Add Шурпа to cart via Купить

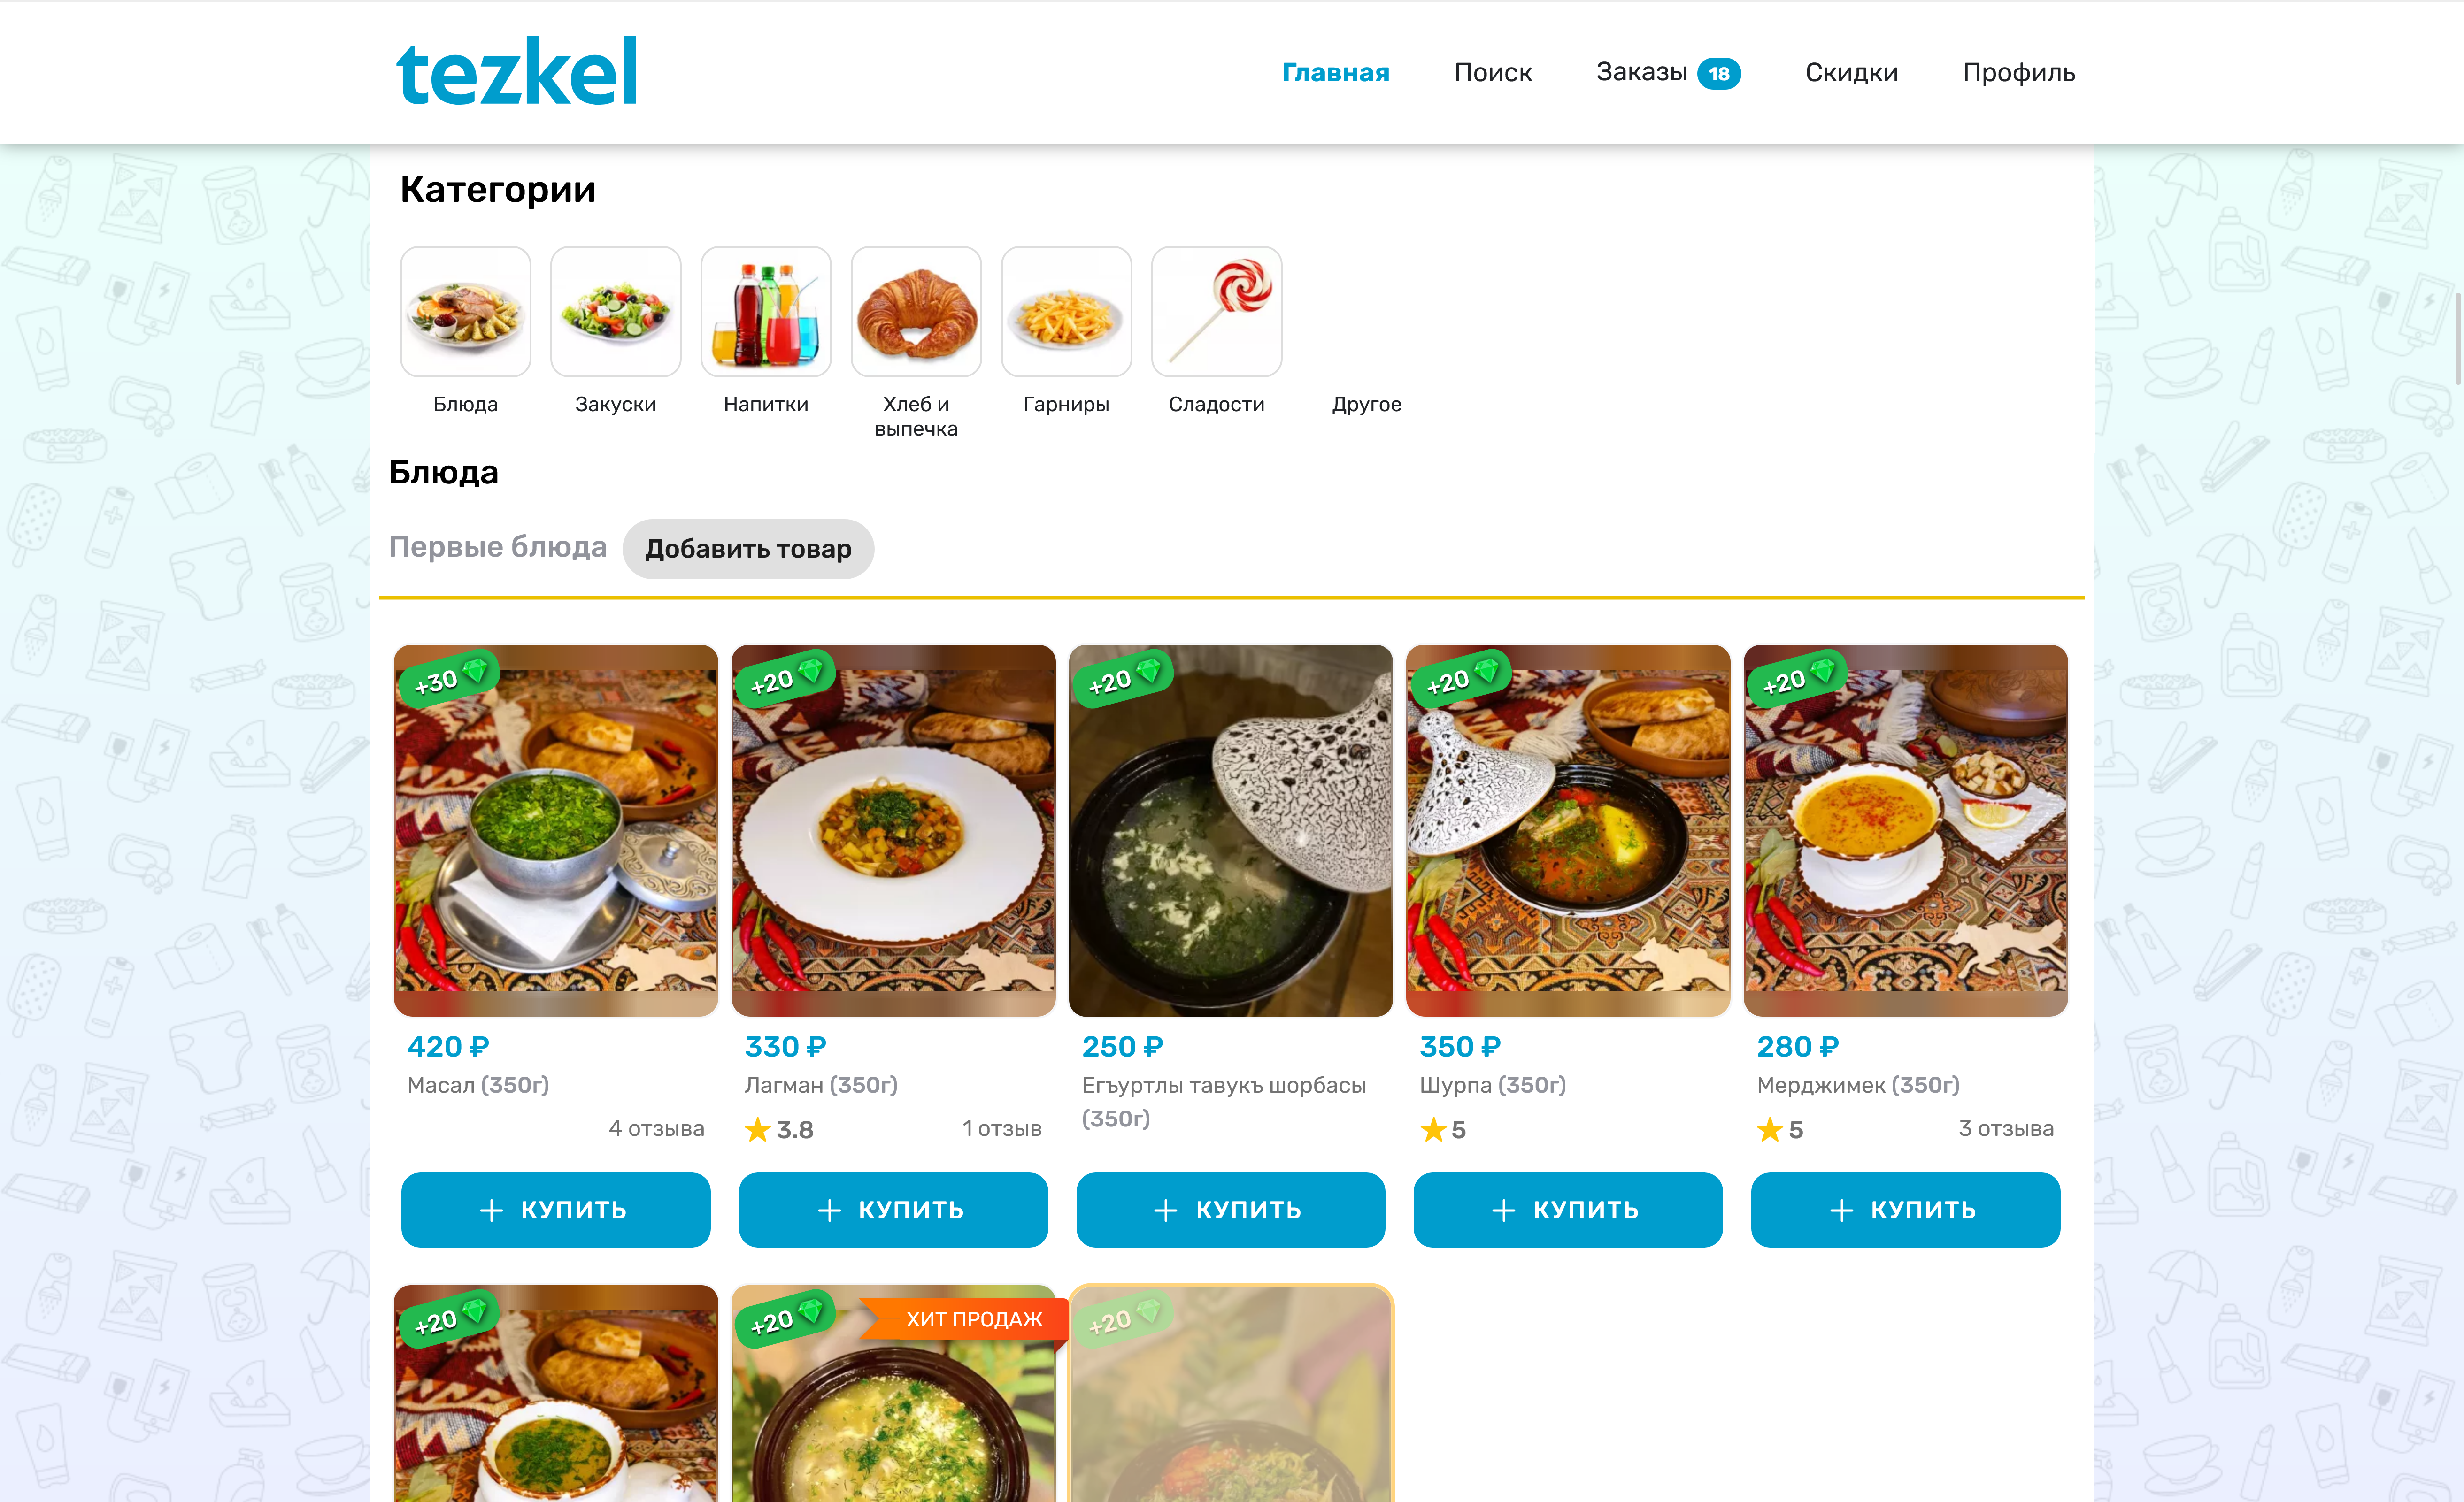(1567, 1209)
